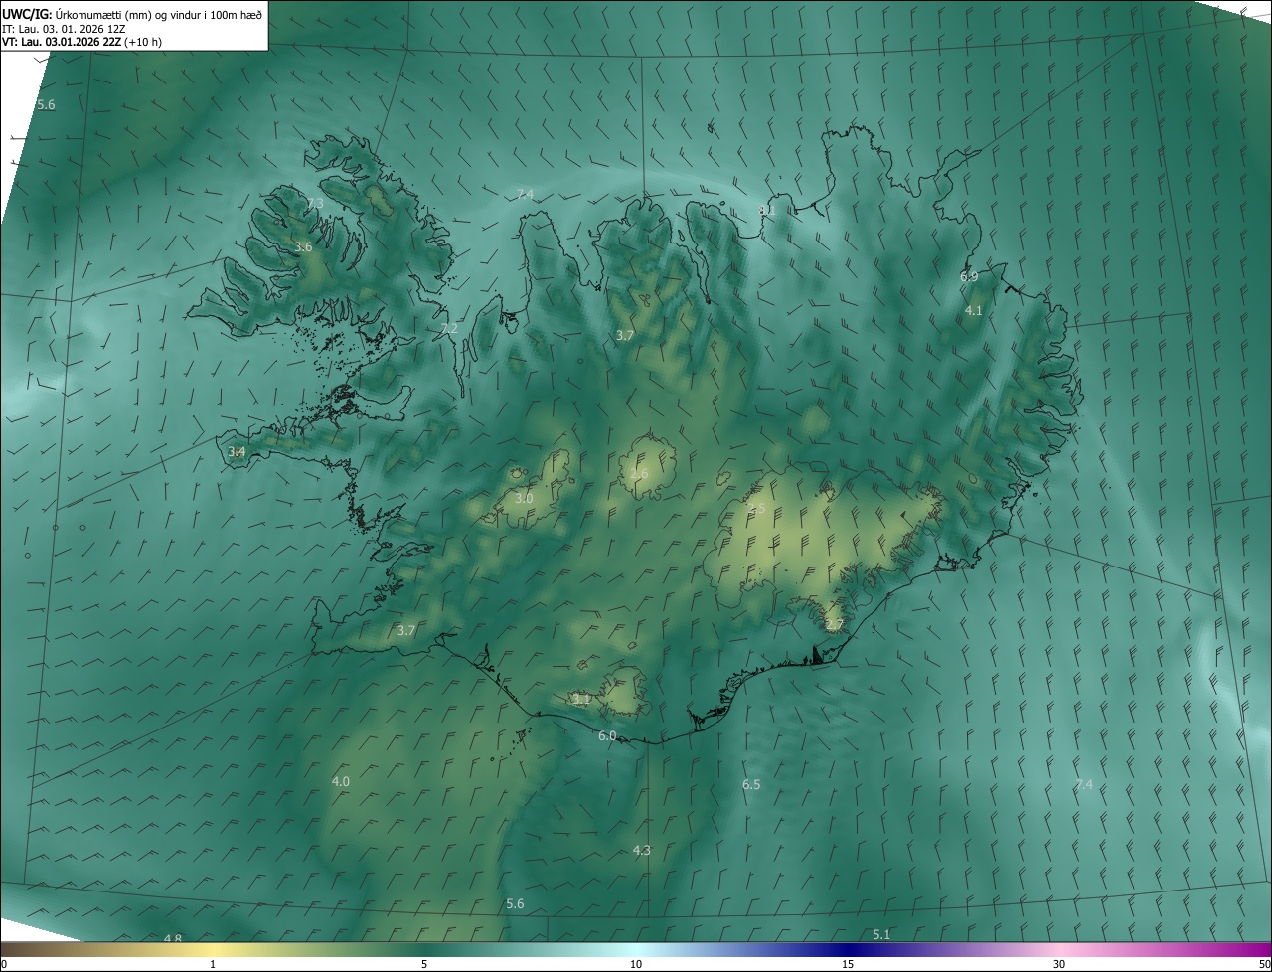
Task: Click the 6.5 value on the map
Action: [x=751, y=784]
